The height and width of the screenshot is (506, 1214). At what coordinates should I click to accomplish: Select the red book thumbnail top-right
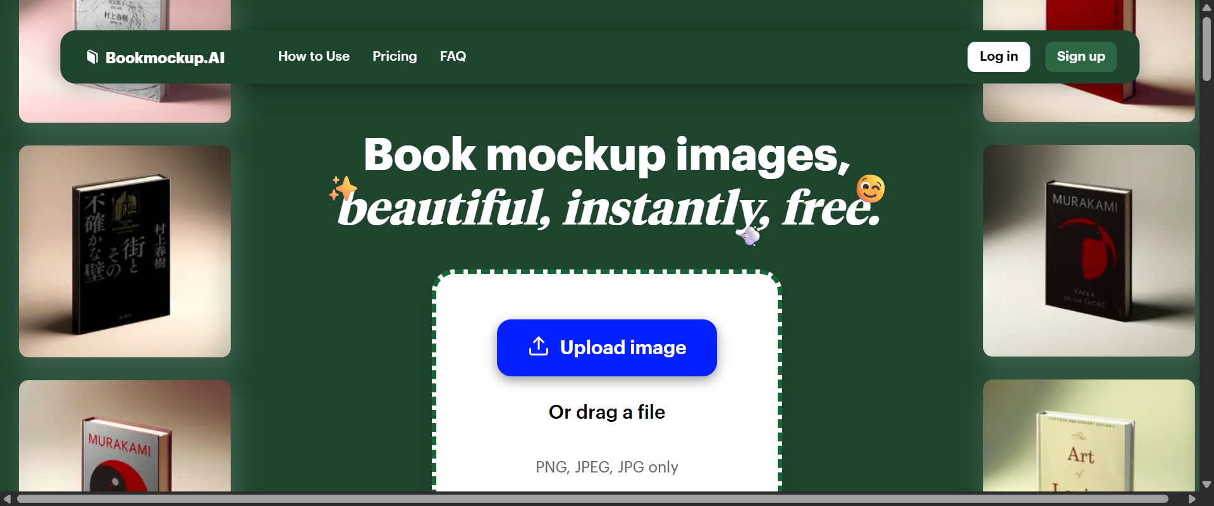coord(1089,102)
